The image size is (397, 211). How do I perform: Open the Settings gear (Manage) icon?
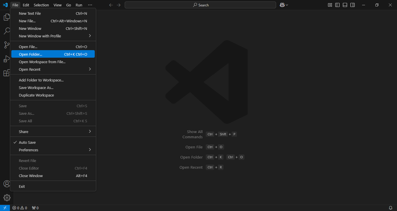coord(7,198)
